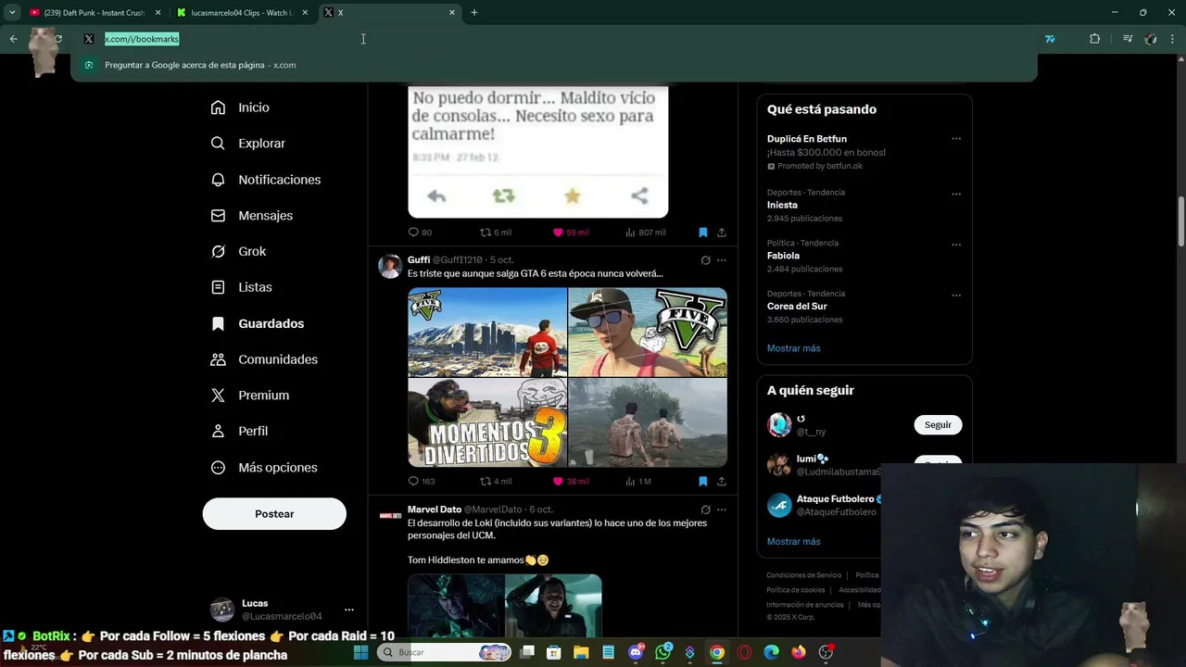1186x667 pixels.
Task: Remove bookmark from Guffi's GTA post
Action: (702, 481)
